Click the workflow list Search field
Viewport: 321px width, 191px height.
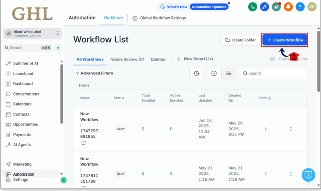point(273,73)
